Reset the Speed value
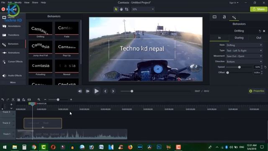The height and width of the screenshot is (151, 268). [265, 67]
